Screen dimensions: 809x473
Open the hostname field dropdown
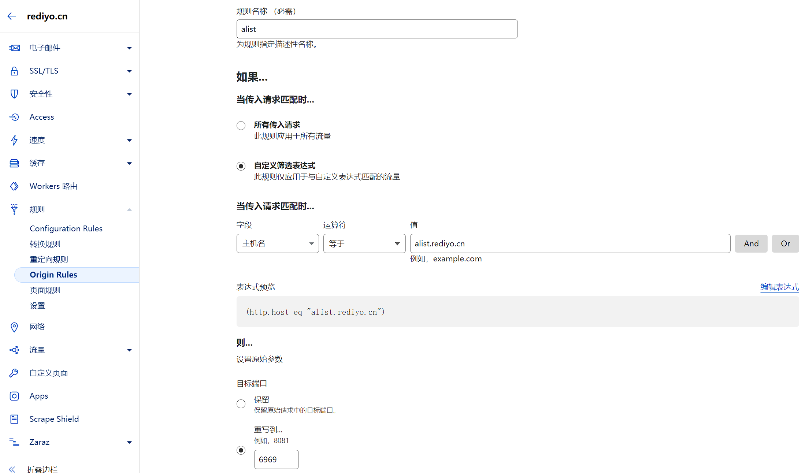click(278, 243)
